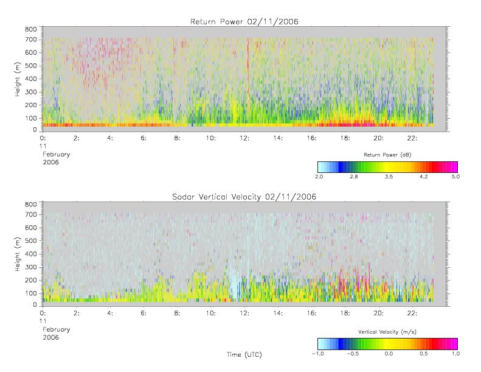Click the 'Return Power (dB)' color bar label

387,155
